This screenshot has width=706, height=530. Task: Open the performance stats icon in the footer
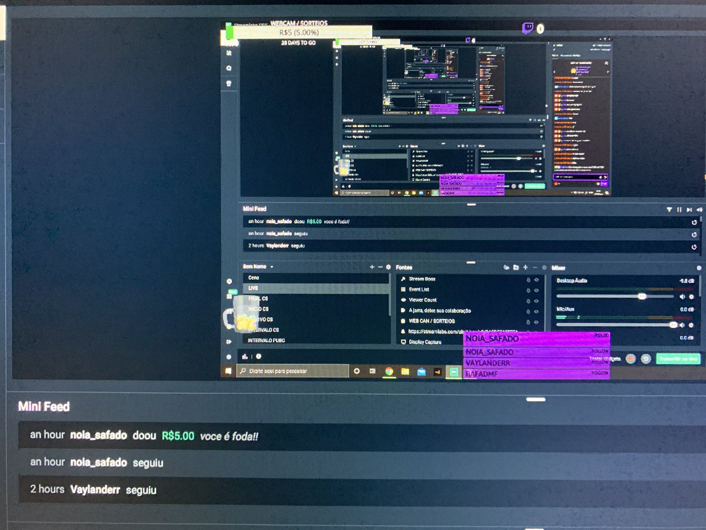[x=245, y=356]
